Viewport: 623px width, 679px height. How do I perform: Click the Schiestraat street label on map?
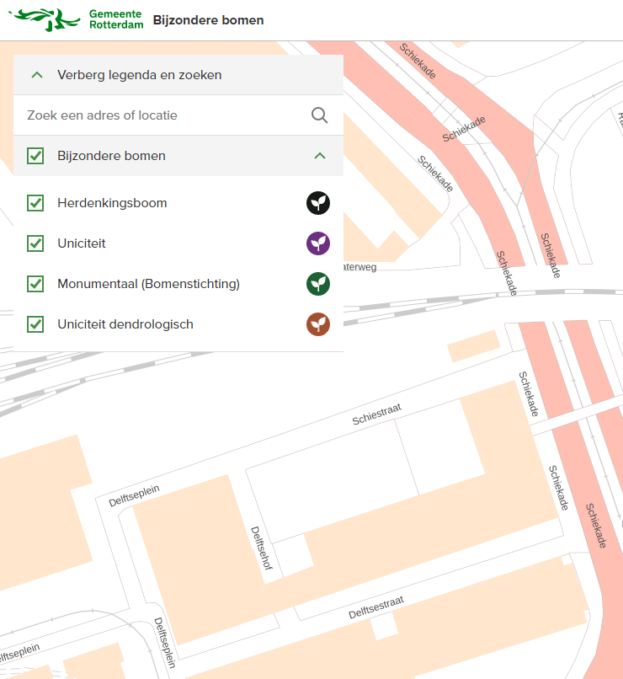(x=377, y=414)
